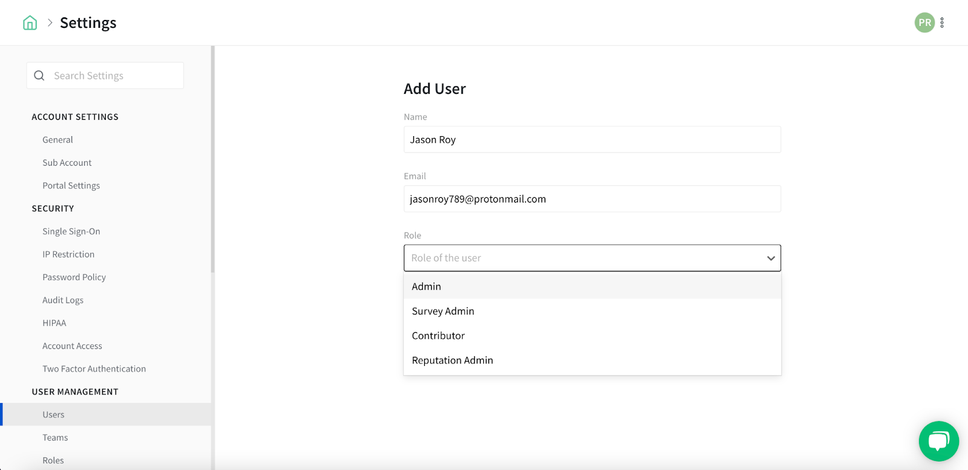Click the Name input field
This screenshot has width=968, height=470.
592,140
